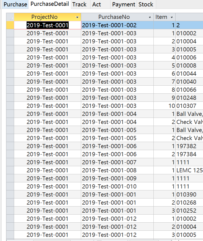Click ProjectNo cell in the 010307 row
The height and width of the screenshot is (241, 203).
pos(47,106)
